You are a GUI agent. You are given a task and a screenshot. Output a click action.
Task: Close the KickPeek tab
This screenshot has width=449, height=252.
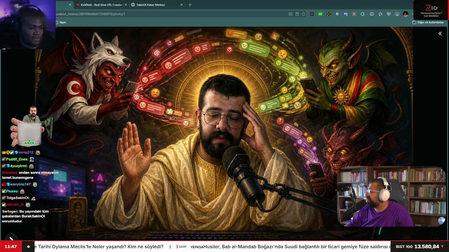tap(126, 5)
